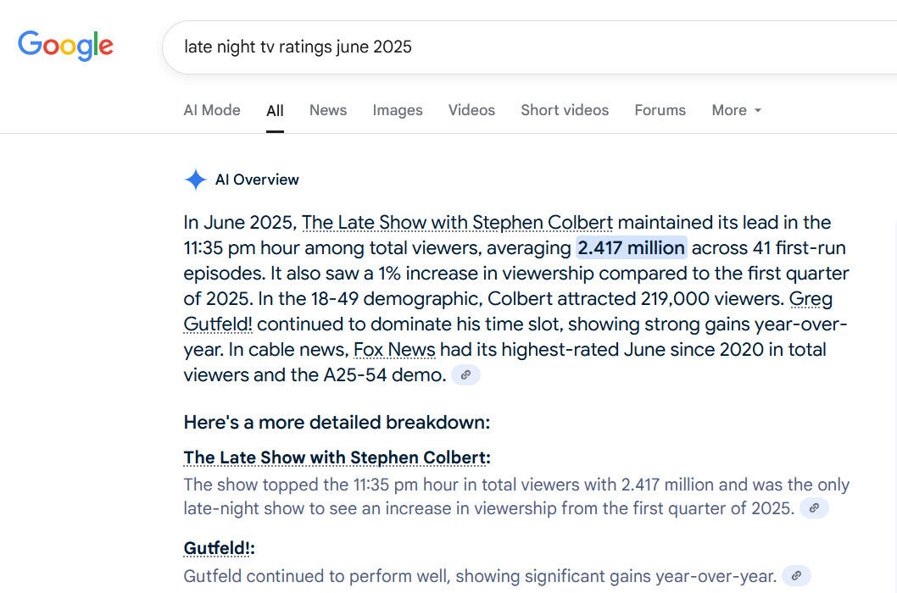
Task: Switch to the Images tab
Action: (x=398, y=110)
